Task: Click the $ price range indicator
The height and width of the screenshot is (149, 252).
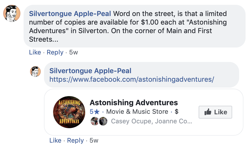Action: point(176,112)
